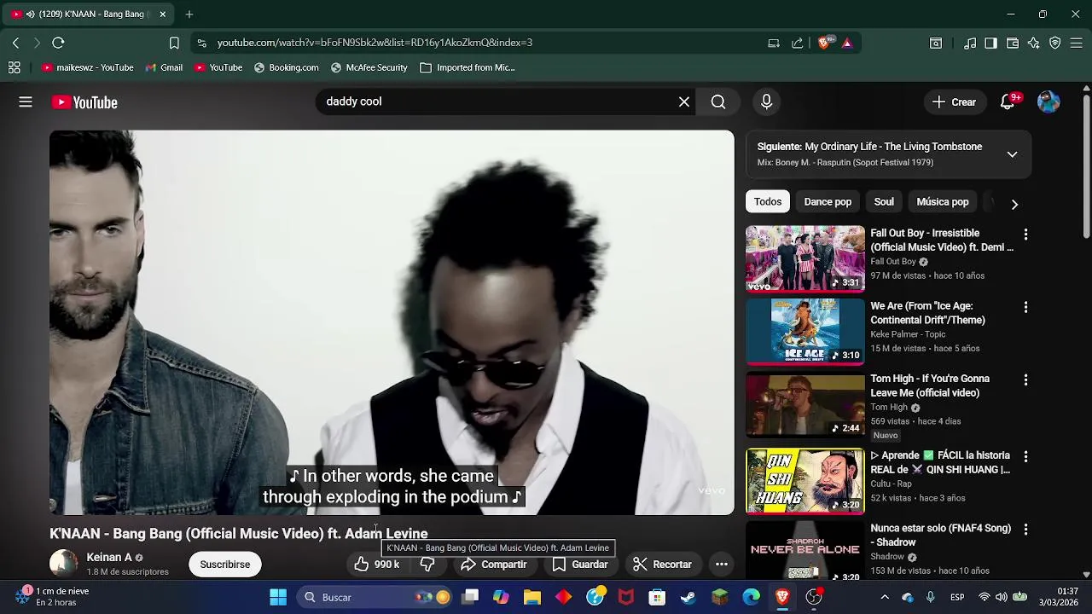Image resolution: width=1092 pixels, height=614 pixels.
Task: Close the K'NAAN Bang Bang tab
Action: (163, 14)
